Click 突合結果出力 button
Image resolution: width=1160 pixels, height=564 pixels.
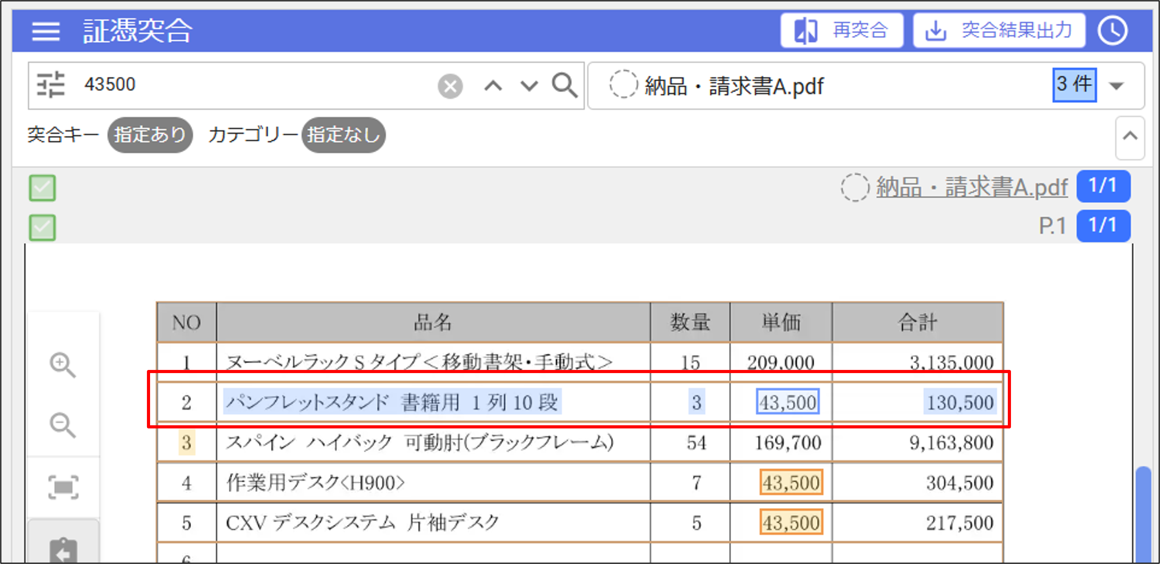[999, 30]
